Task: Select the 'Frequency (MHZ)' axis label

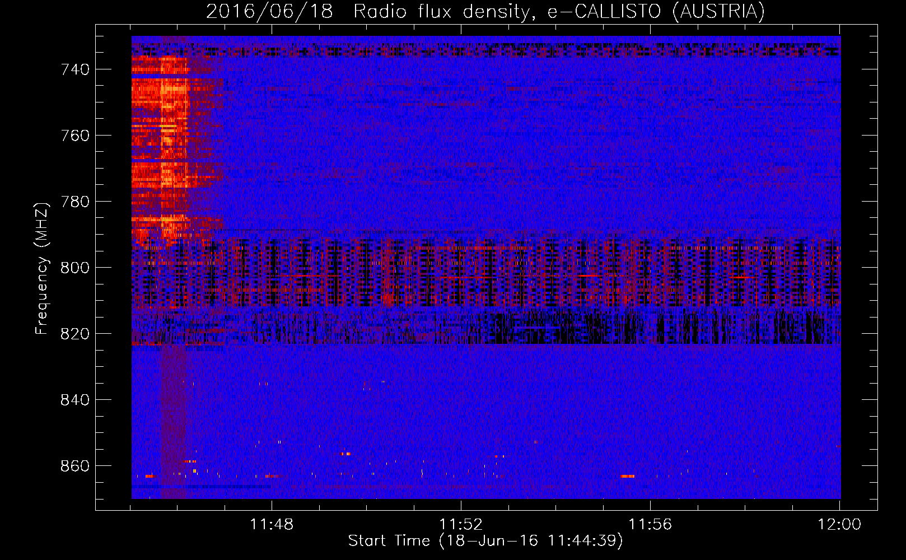Action: coord(42,268)
